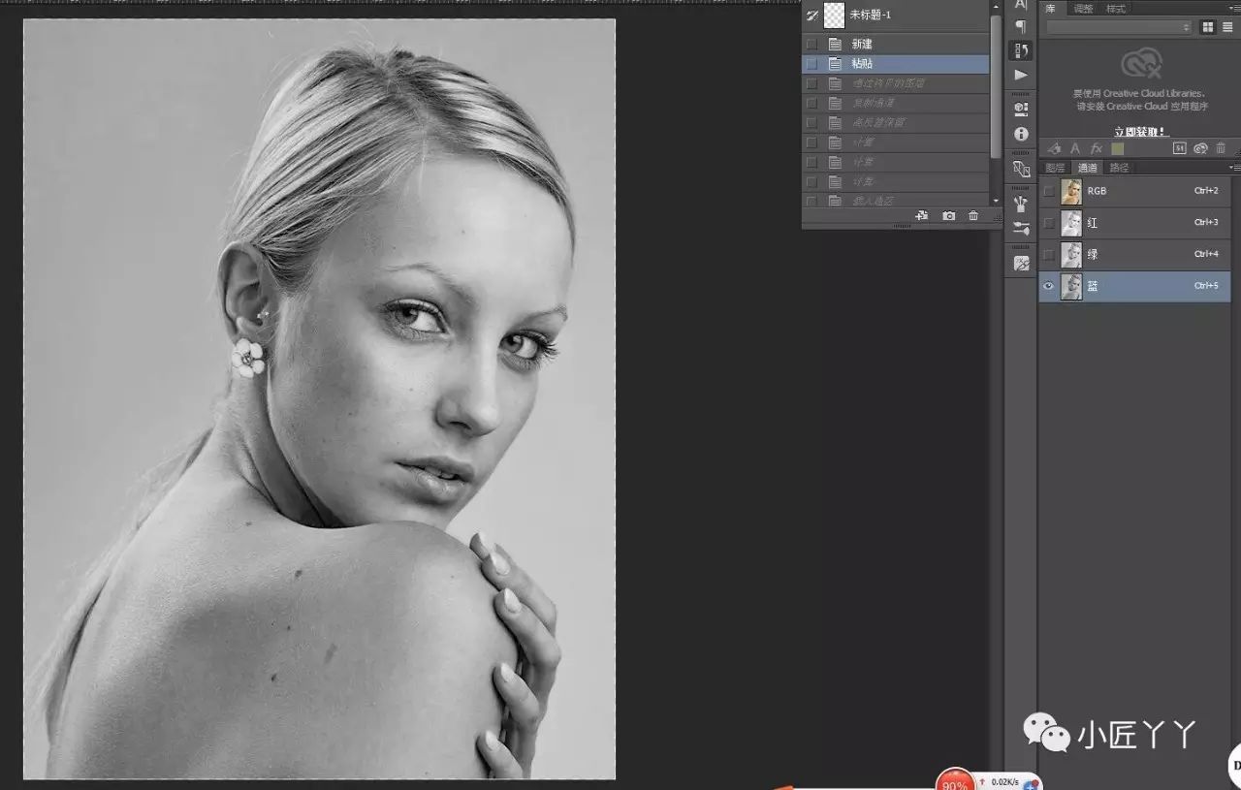Create a new snapshot with camera icon

pos(948,215)
